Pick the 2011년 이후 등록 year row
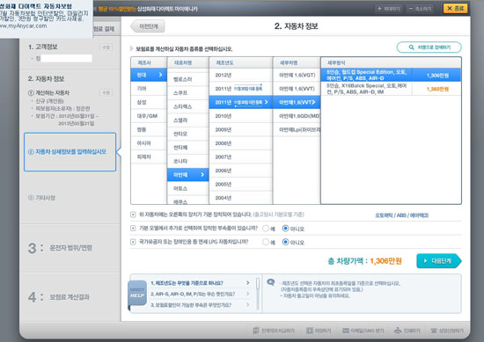 point(241,89)
